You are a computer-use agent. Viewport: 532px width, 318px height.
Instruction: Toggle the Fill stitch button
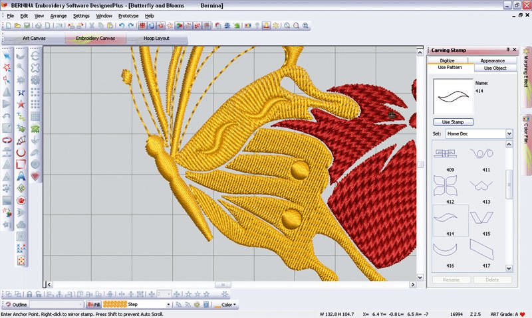(93, 305)
